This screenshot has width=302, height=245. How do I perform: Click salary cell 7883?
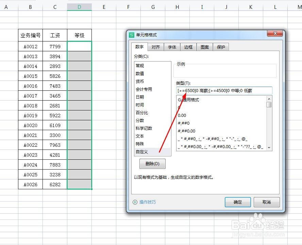(55, 165)
